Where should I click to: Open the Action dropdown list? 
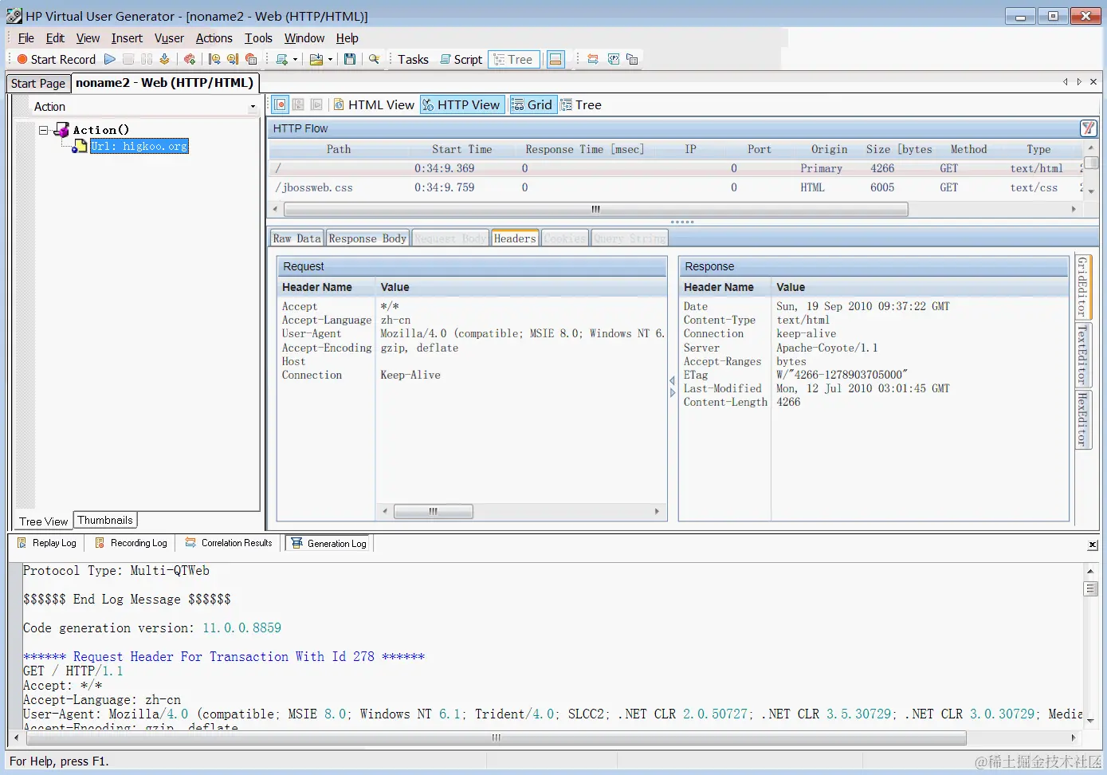pos(253,107)
